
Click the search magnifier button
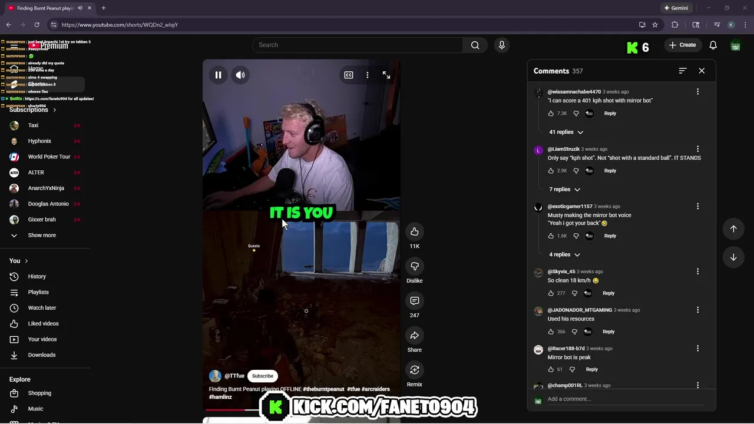pos(475,45)
